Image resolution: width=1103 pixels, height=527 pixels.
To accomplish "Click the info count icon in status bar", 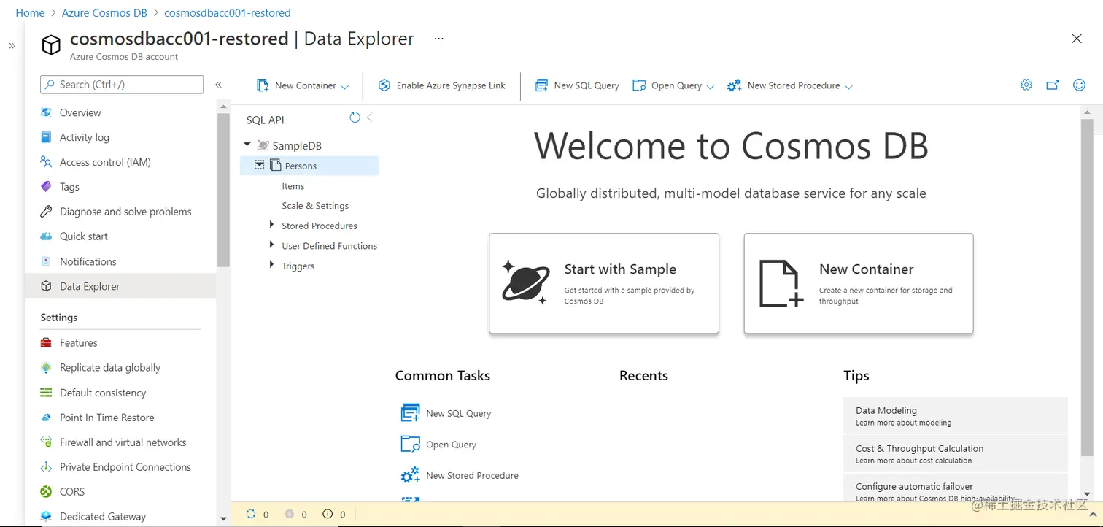I will [x=328, y=514].
